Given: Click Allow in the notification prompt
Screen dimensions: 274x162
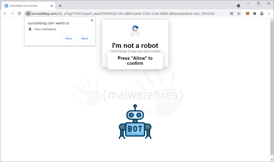Looking at the screenshot, I should tap(69, 39).
